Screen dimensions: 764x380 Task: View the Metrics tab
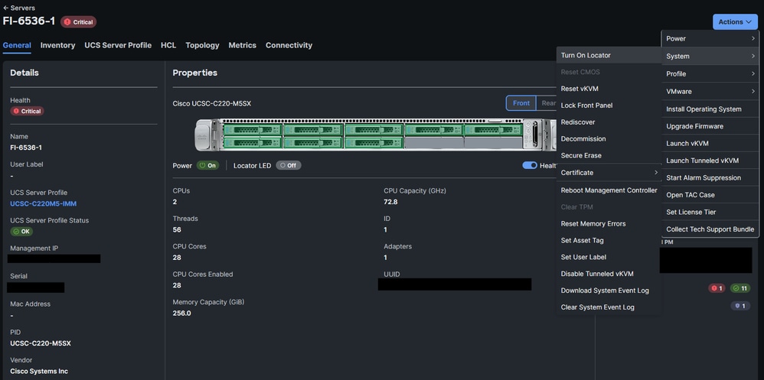coord(242,45)
